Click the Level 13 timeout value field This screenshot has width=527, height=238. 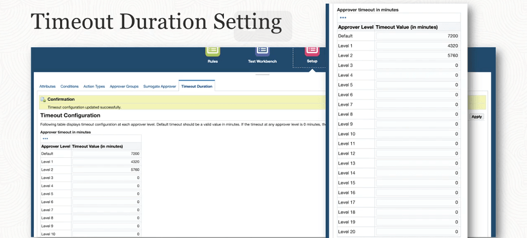[418, 163]
